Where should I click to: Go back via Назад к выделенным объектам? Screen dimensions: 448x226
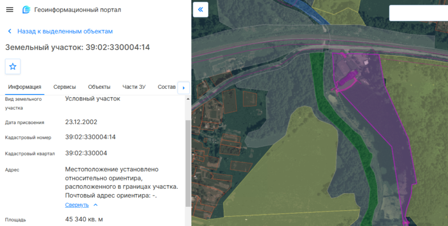coord(65,31)
